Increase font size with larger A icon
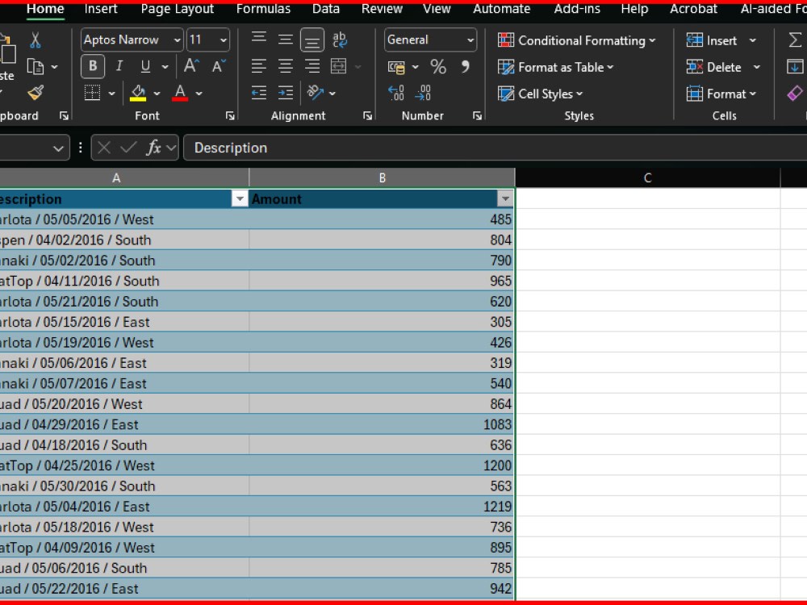The height and width of the screenshot is (605, 807). pos(191,66)
